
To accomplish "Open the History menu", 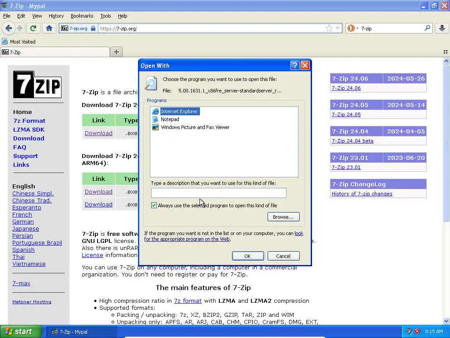I will coord(56,16).
